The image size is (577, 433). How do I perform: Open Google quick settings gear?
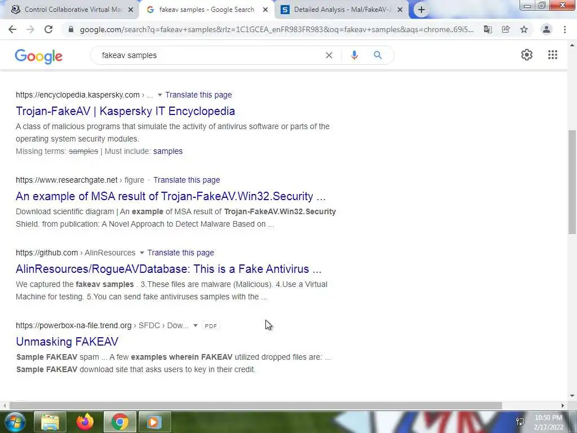pyautogui.click(x=527, y=55)
